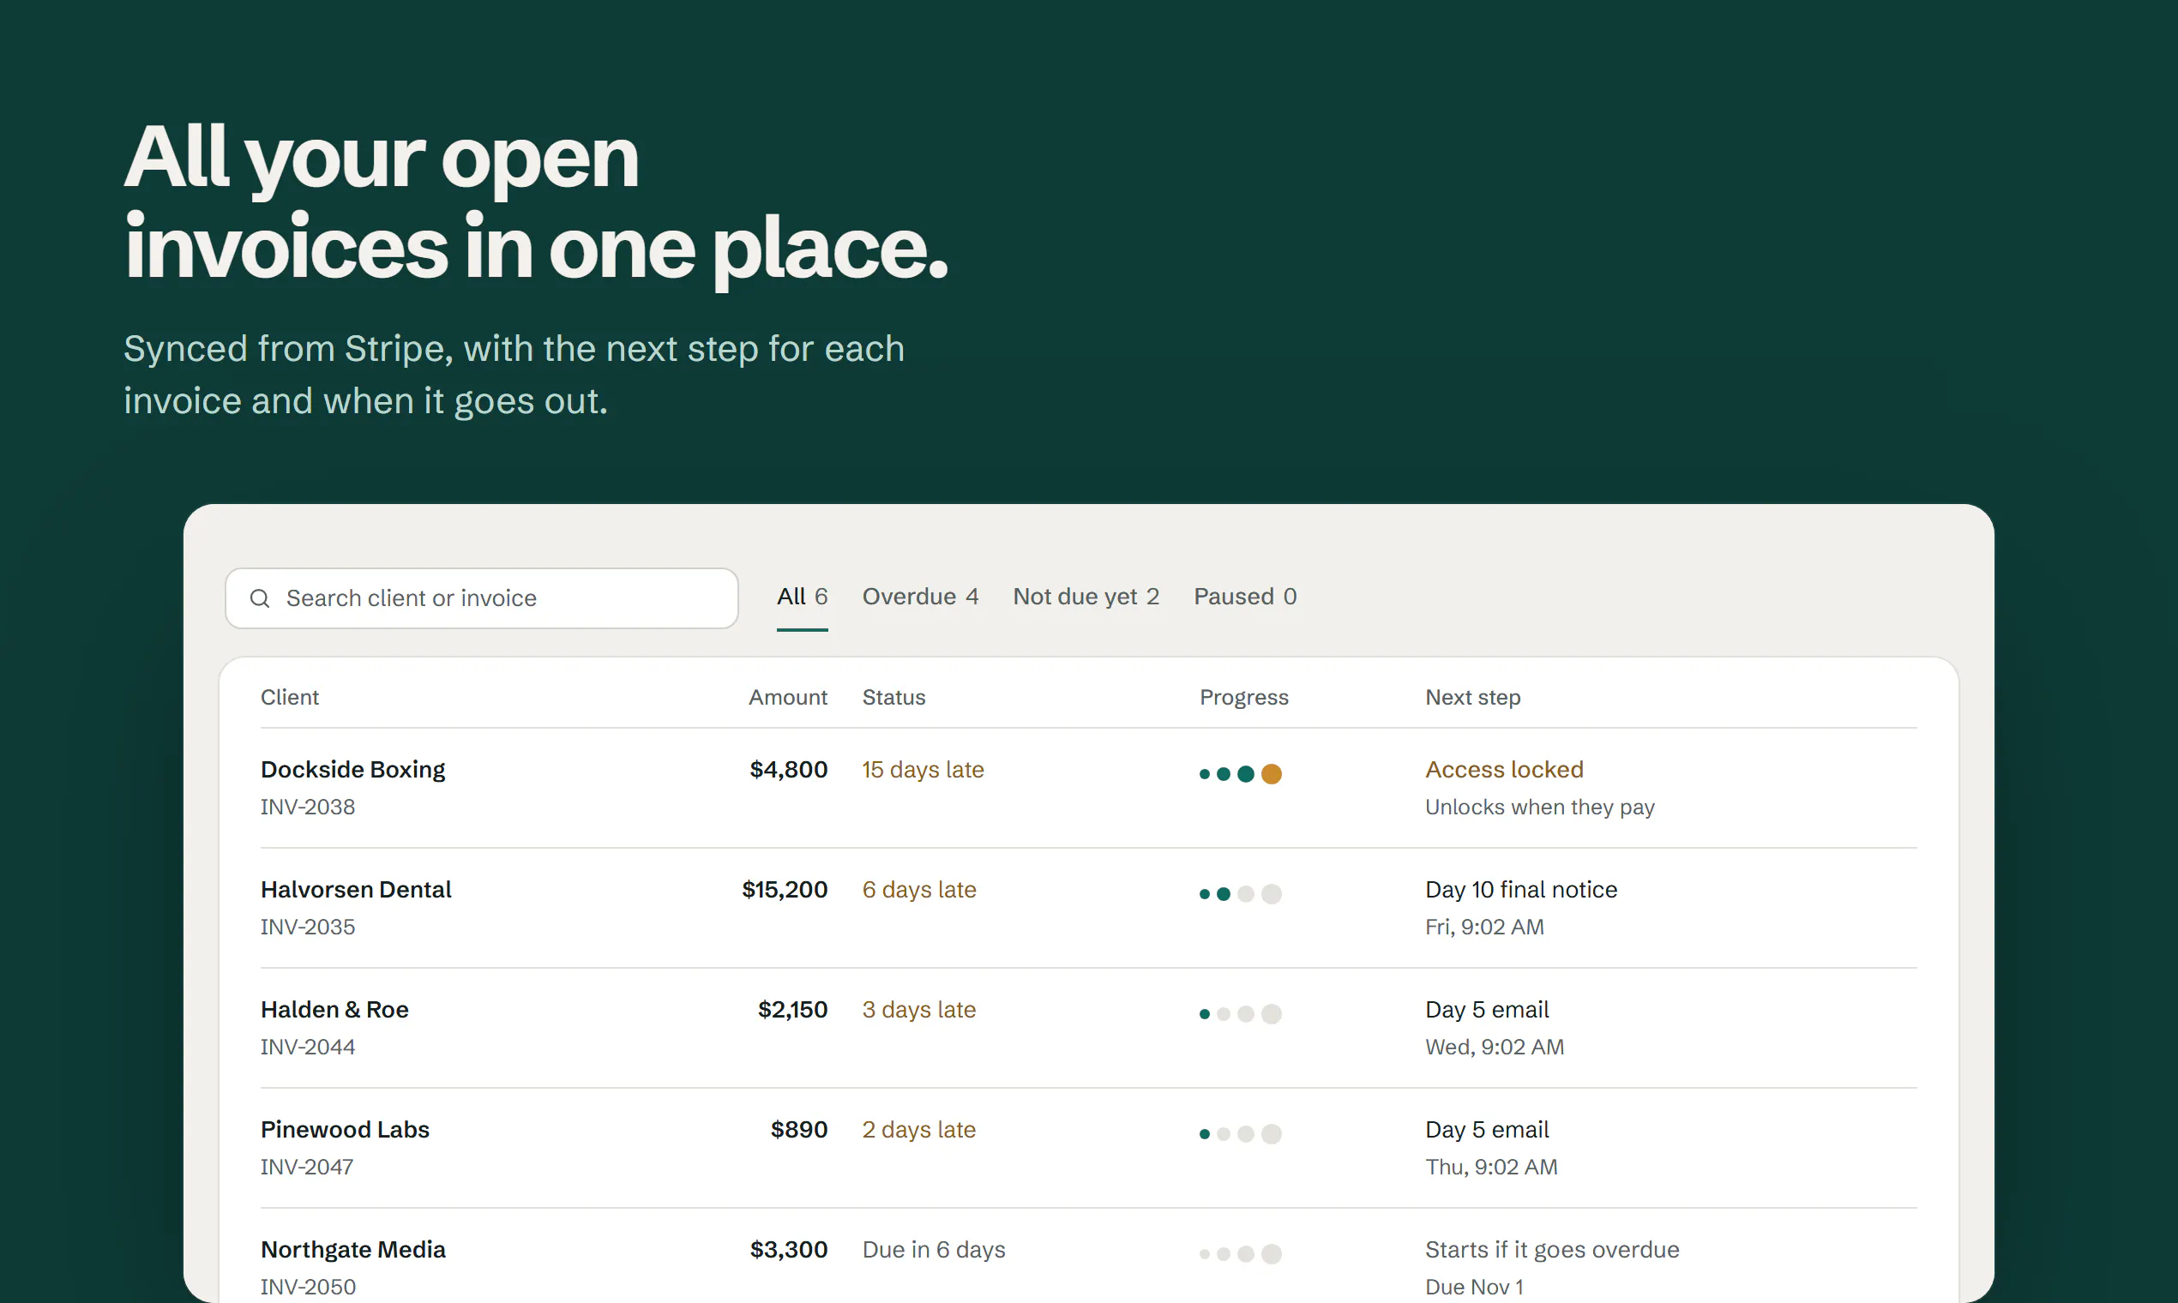The height and width of the screenshot is (1303, 2178).
Task: Select invoice number INV-2050
Action: (308, 1288)
